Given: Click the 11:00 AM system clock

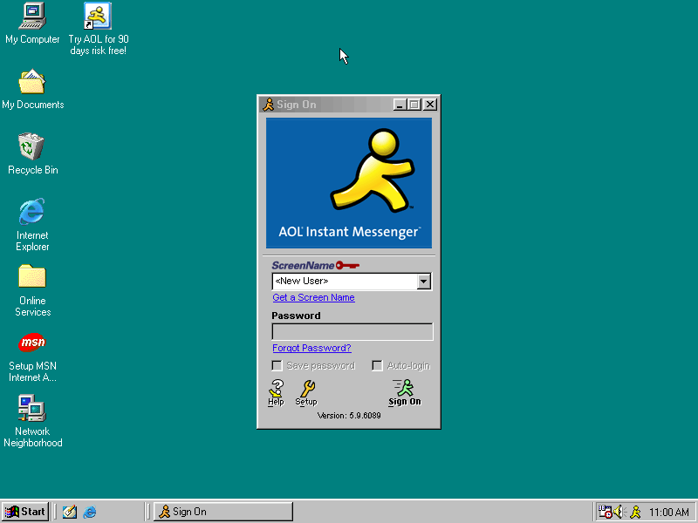Looking at the screenshot, I should 669,513.
